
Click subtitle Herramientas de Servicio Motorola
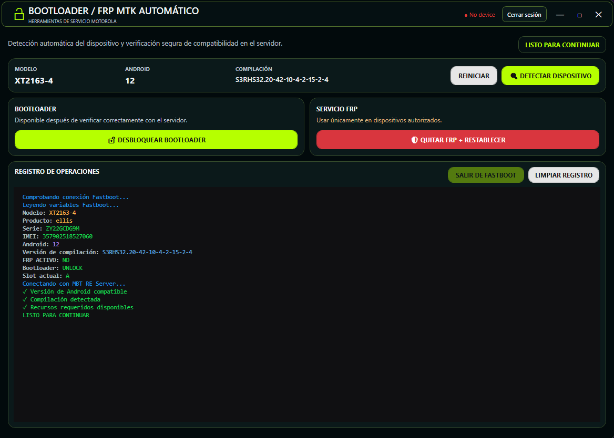click(73, 22)
